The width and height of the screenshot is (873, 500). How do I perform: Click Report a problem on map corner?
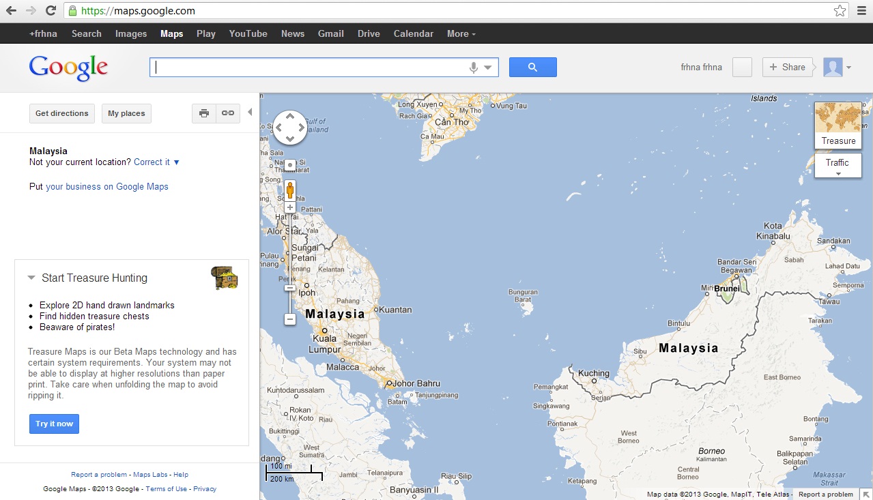click(x=826, y=495)
